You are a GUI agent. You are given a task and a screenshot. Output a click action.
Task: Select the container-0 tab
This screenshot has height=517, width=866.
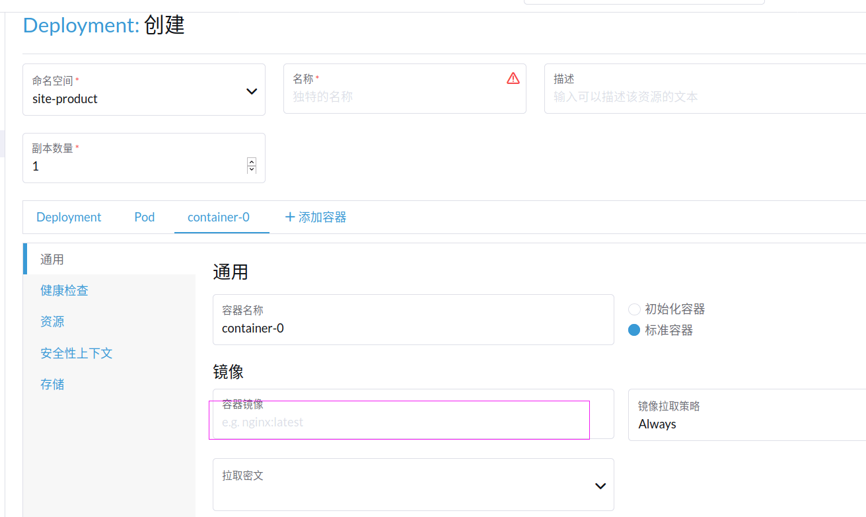point(219,217)
